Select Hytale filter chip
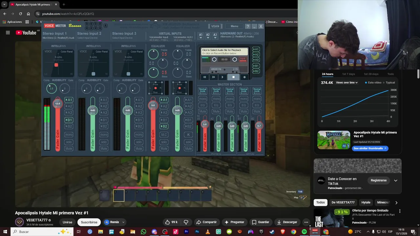Image resolution: width=420 pixels, height=236 pixels. point(366,202)
